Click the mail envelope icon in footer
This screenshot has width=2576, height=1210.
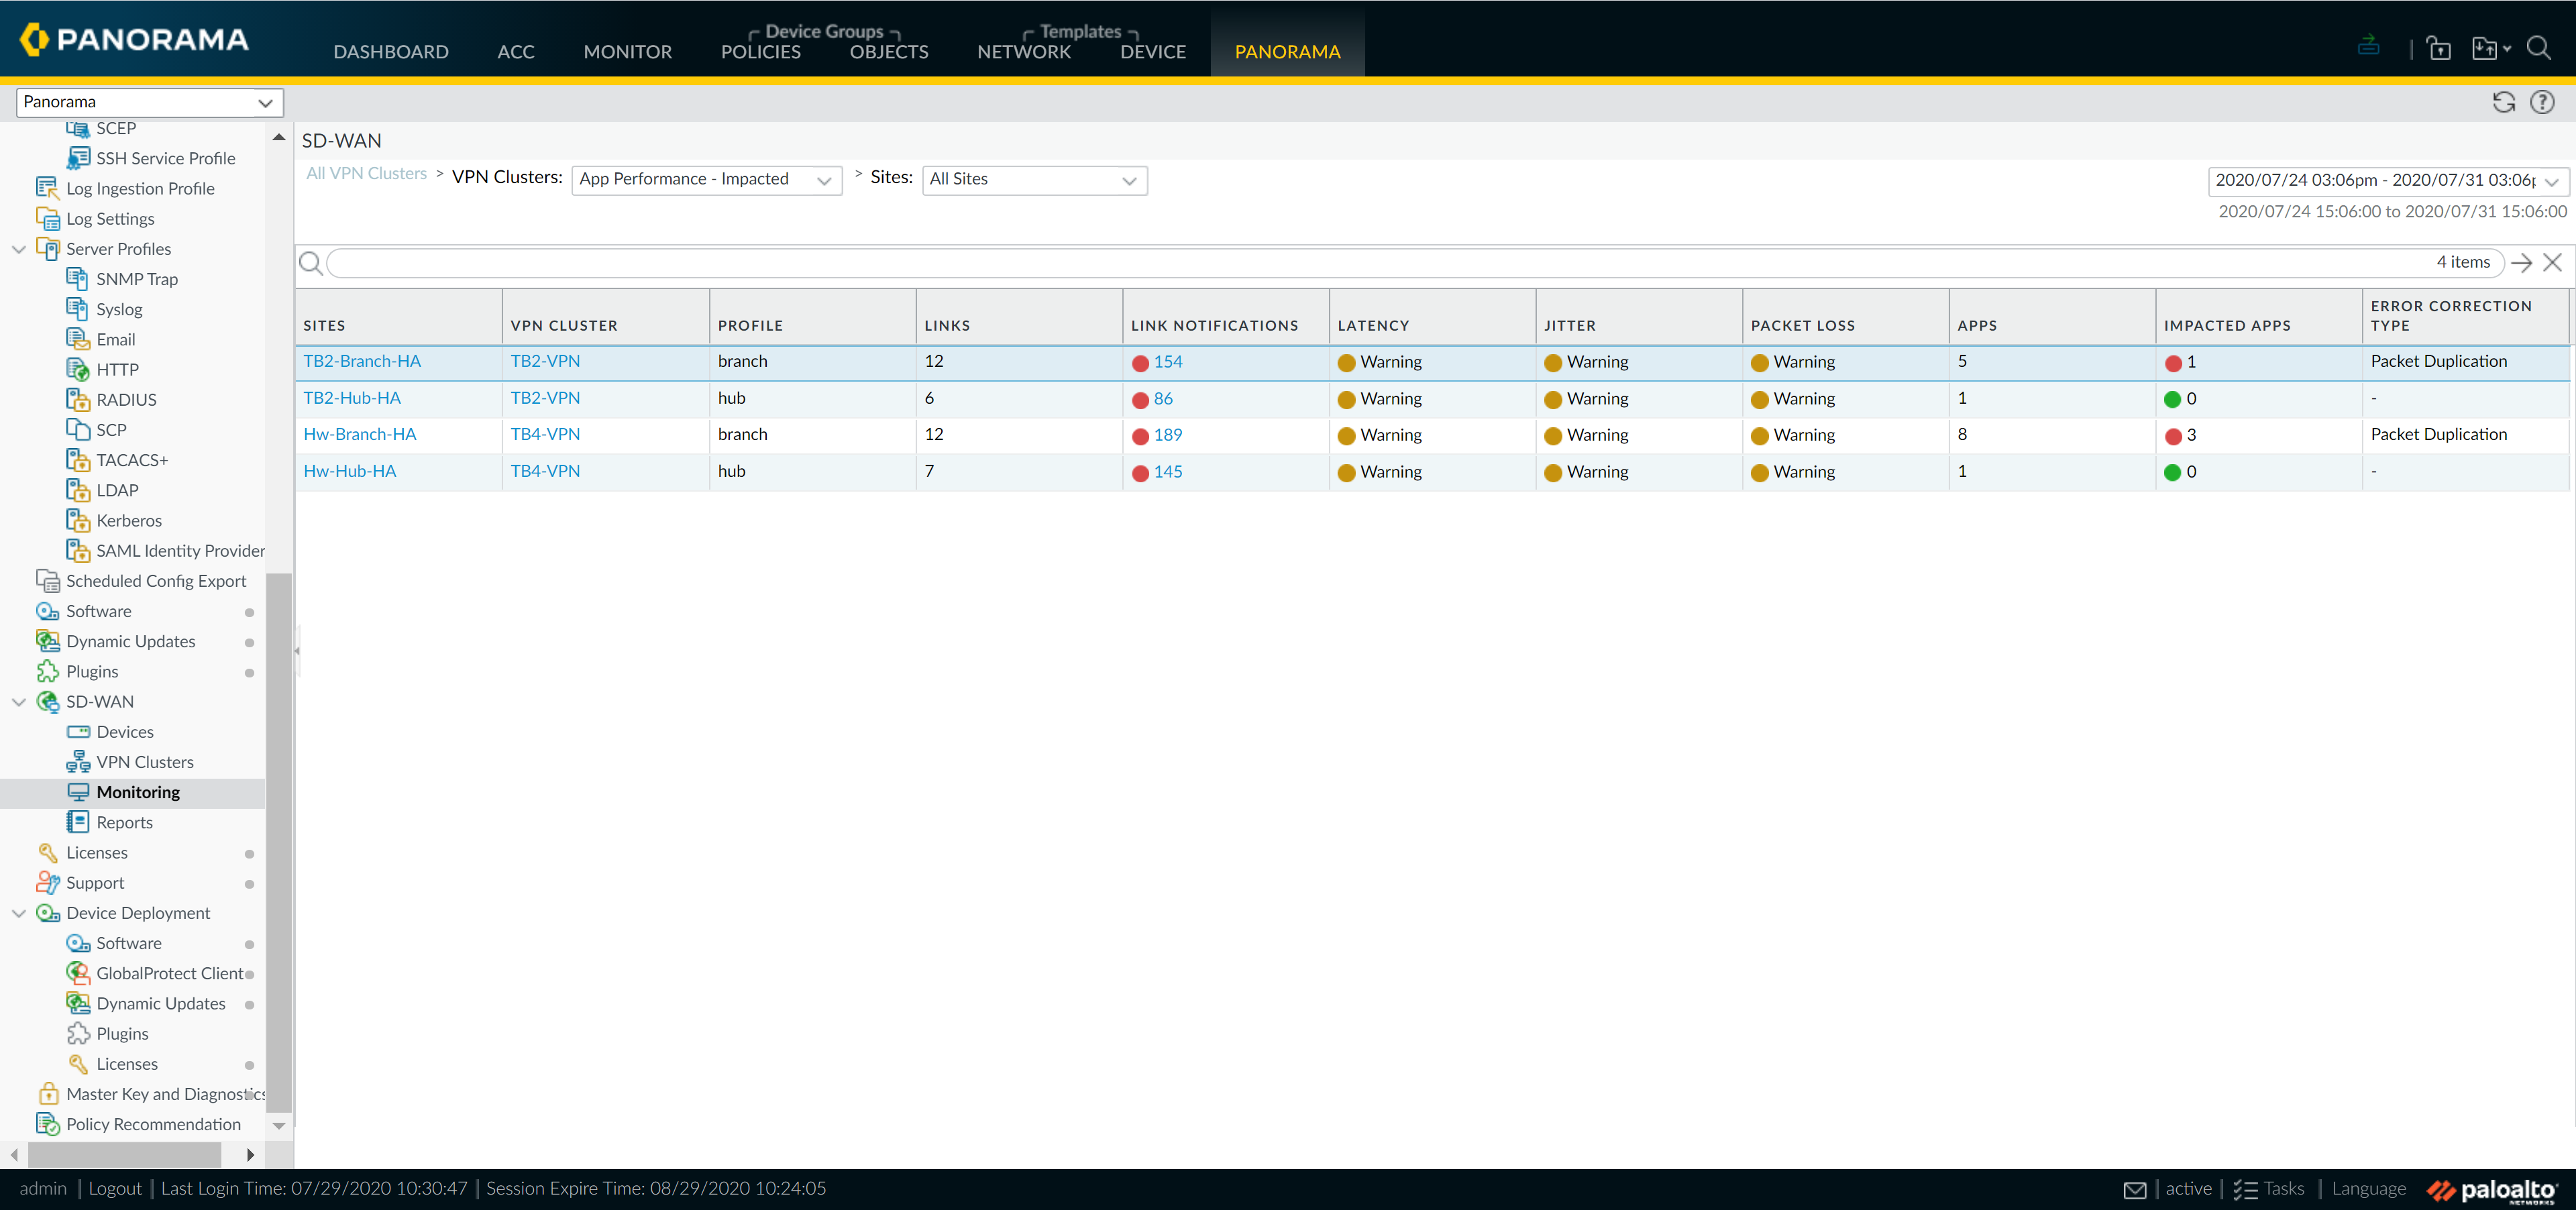pos(2134,1189)
